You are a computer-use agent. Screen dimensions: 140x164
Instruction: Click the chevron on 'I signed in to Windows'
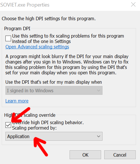click(99, 91)
